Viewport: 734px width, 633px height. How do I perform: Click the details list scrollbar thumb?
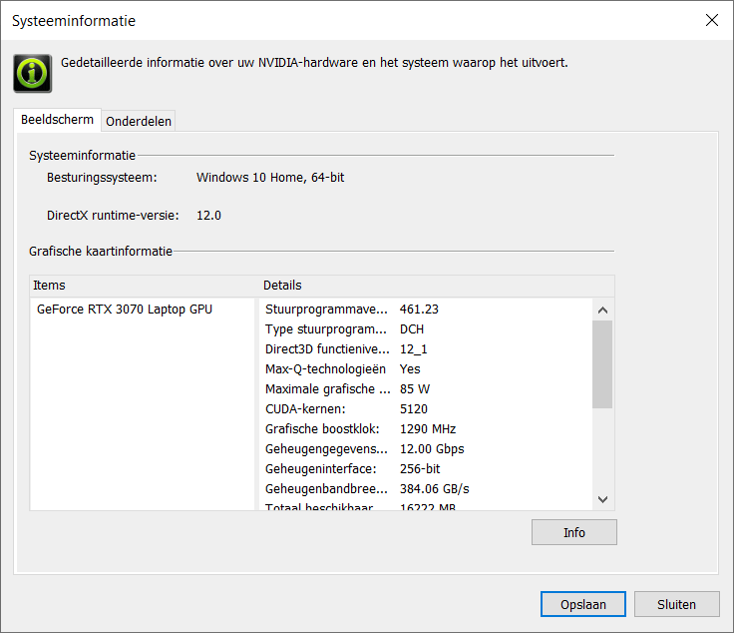(x=602, y=364)
